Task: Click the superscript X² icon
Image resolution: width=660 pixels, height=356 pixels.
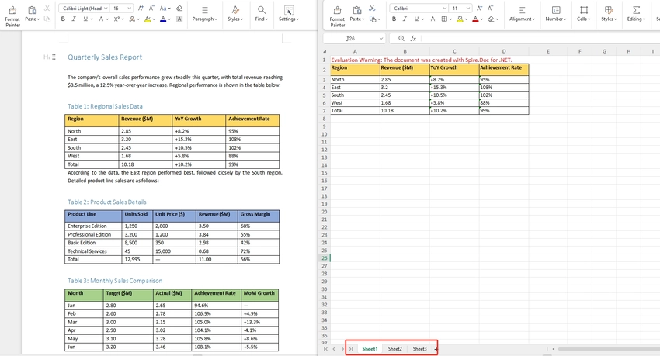Action: point(116,19)
